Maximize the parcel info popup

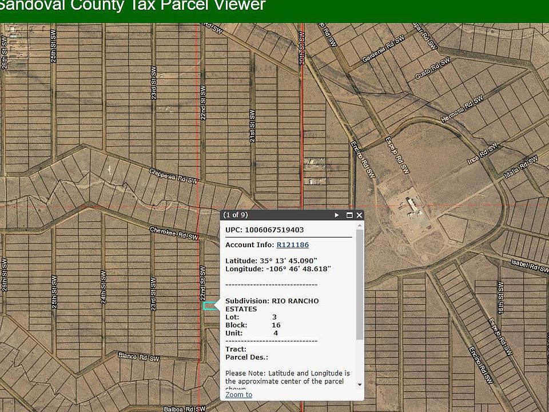349,215
